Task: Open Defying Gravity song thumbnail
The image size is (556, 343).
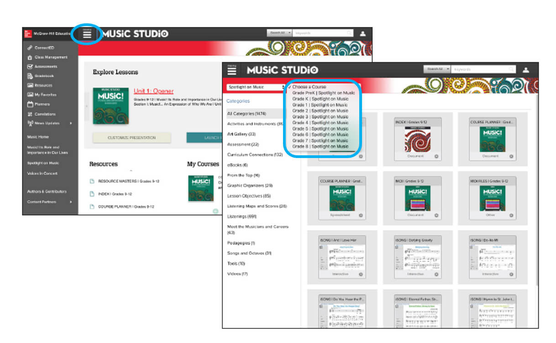Action: (418, 258)
